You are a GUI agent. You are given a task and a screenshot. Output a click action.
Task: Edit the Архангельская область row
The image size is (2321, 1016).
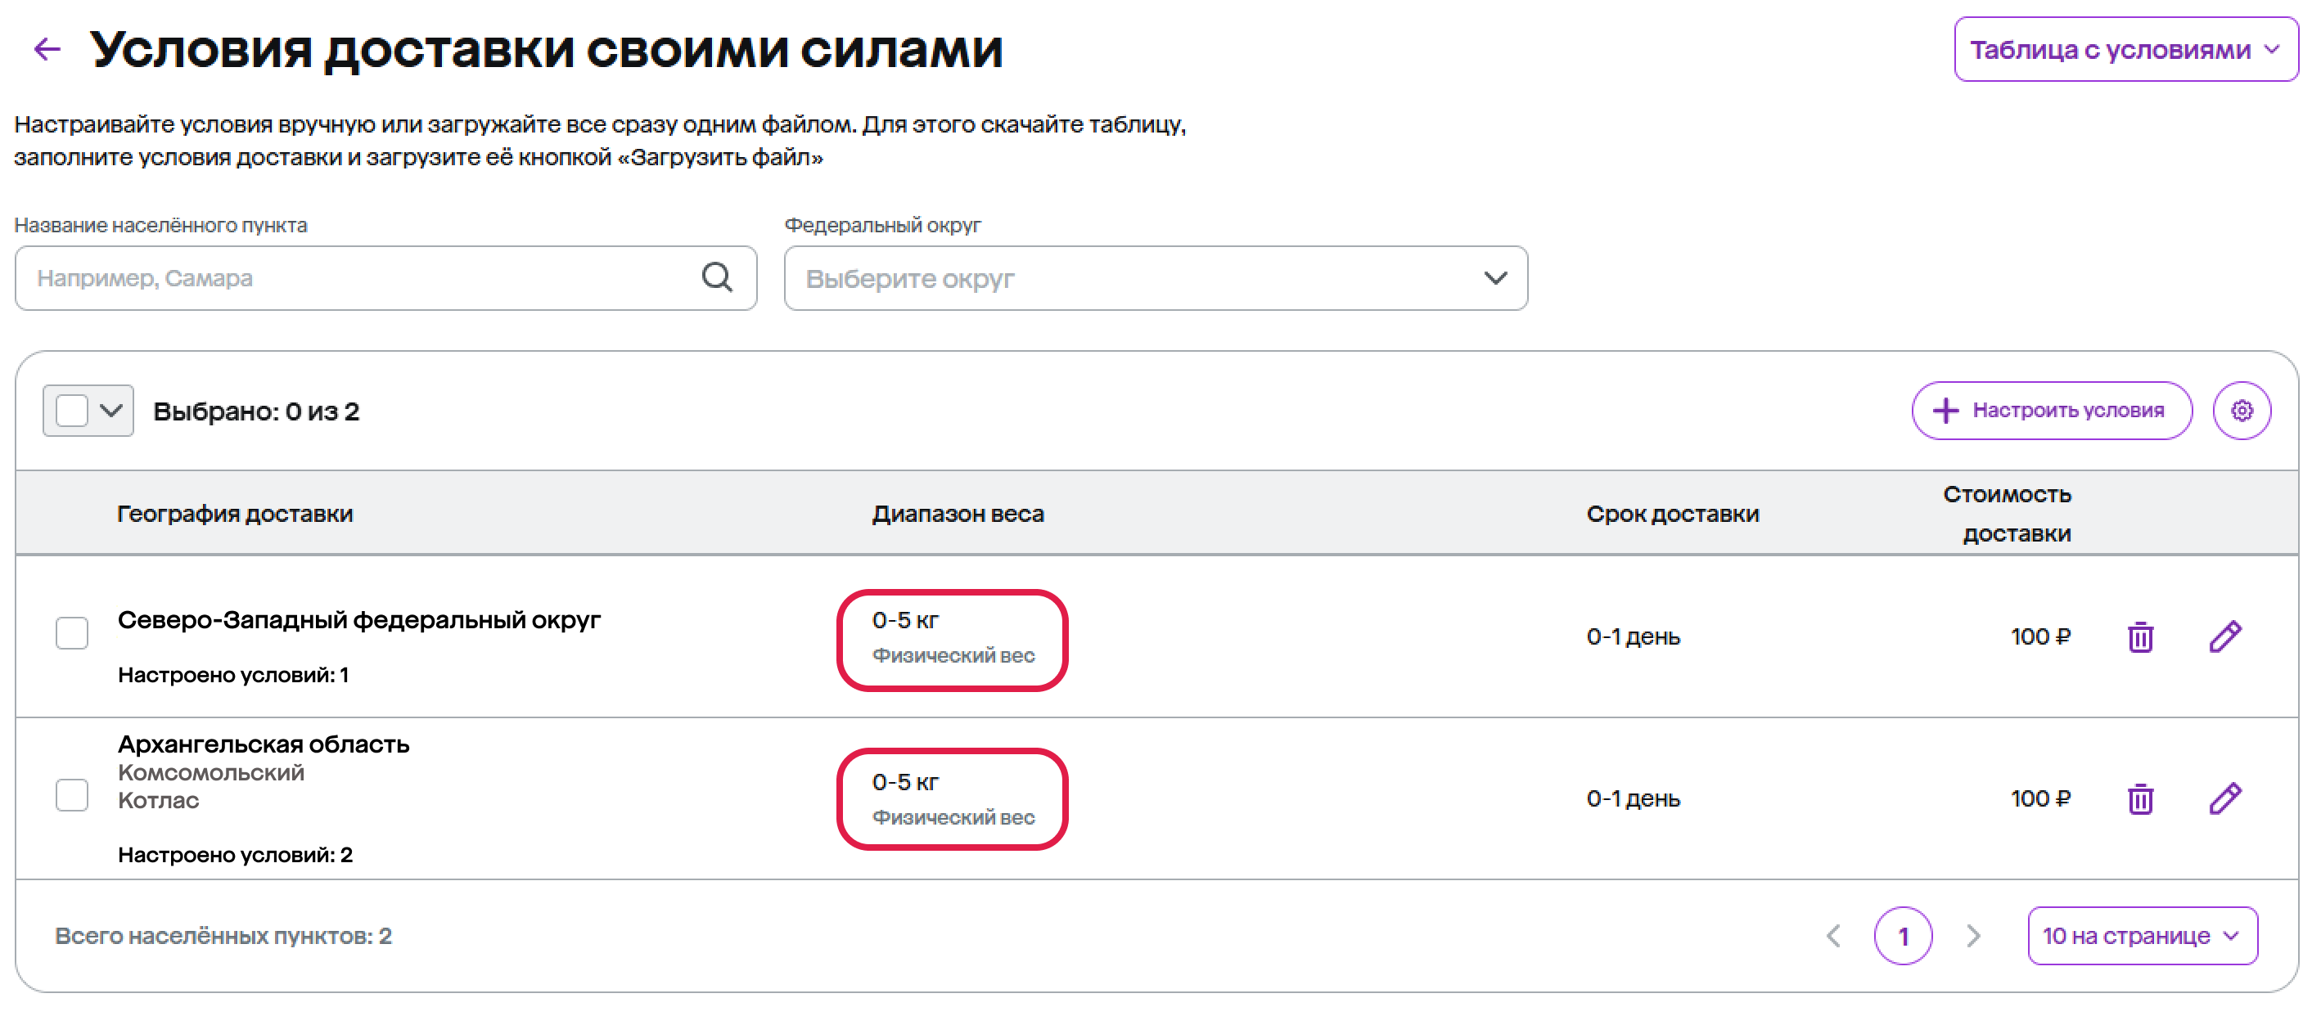(x=2224, y=798)
